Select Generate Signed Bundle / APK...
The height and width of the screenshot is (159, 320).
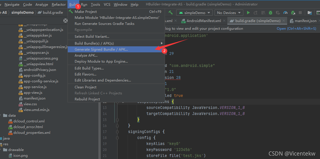click(116, 49)
